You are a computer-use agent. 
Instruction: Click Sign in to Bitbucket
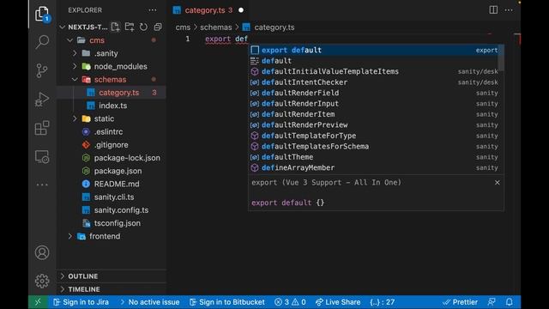[x=227, y=302]
